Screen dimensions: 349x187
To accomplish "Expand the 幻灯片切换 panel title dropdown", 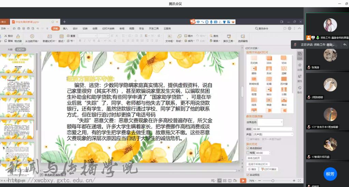I will click(x=253, y=48).
